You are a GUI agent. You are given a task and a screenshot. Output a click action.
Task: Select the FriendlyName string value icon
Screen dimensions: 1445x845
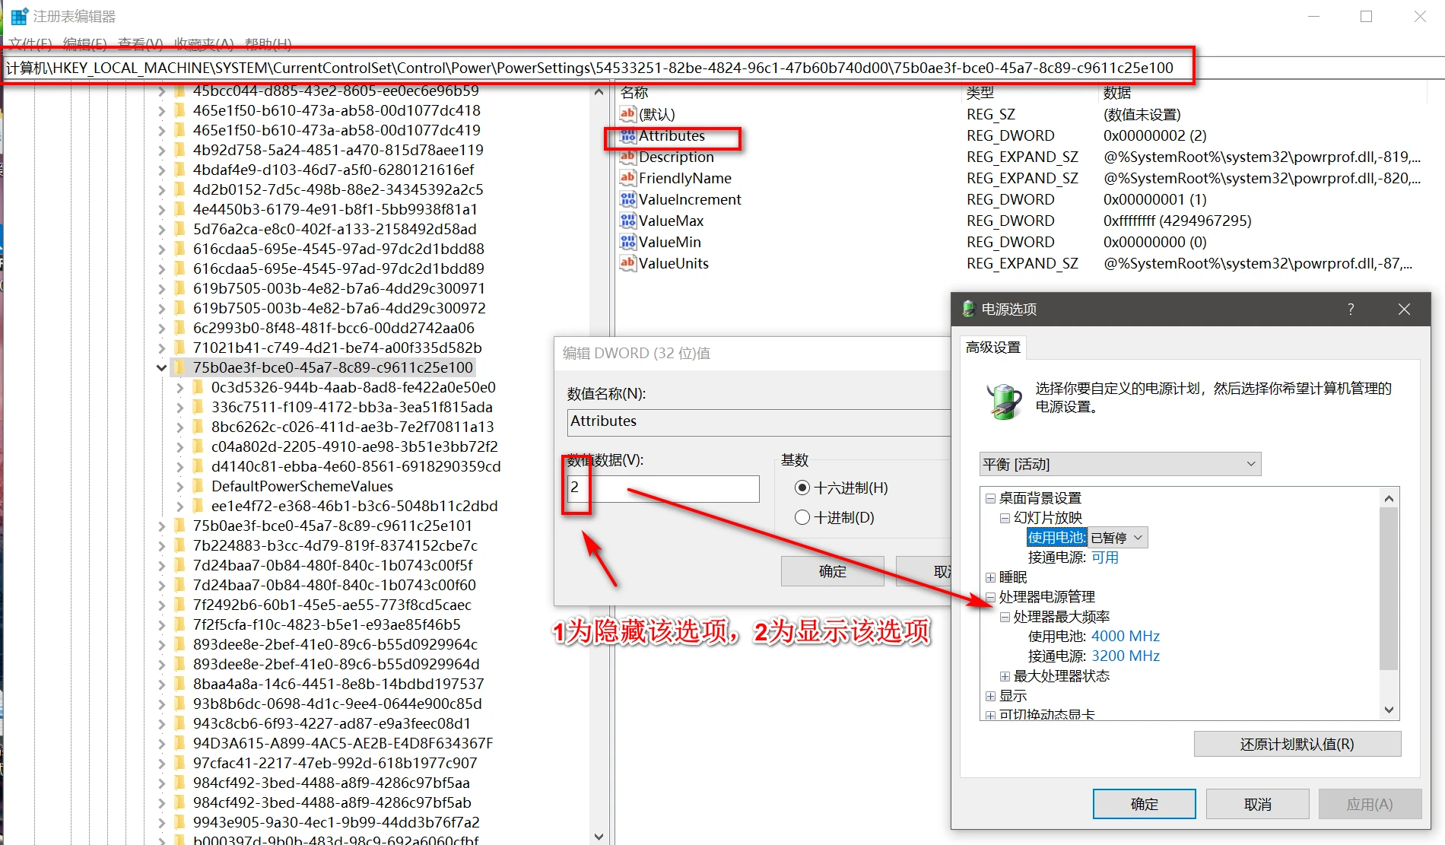[627, 178]
